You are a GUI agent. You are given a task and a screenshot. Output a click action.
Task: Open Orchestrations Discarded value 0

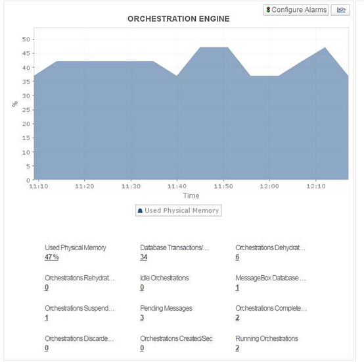pos(47,348)
